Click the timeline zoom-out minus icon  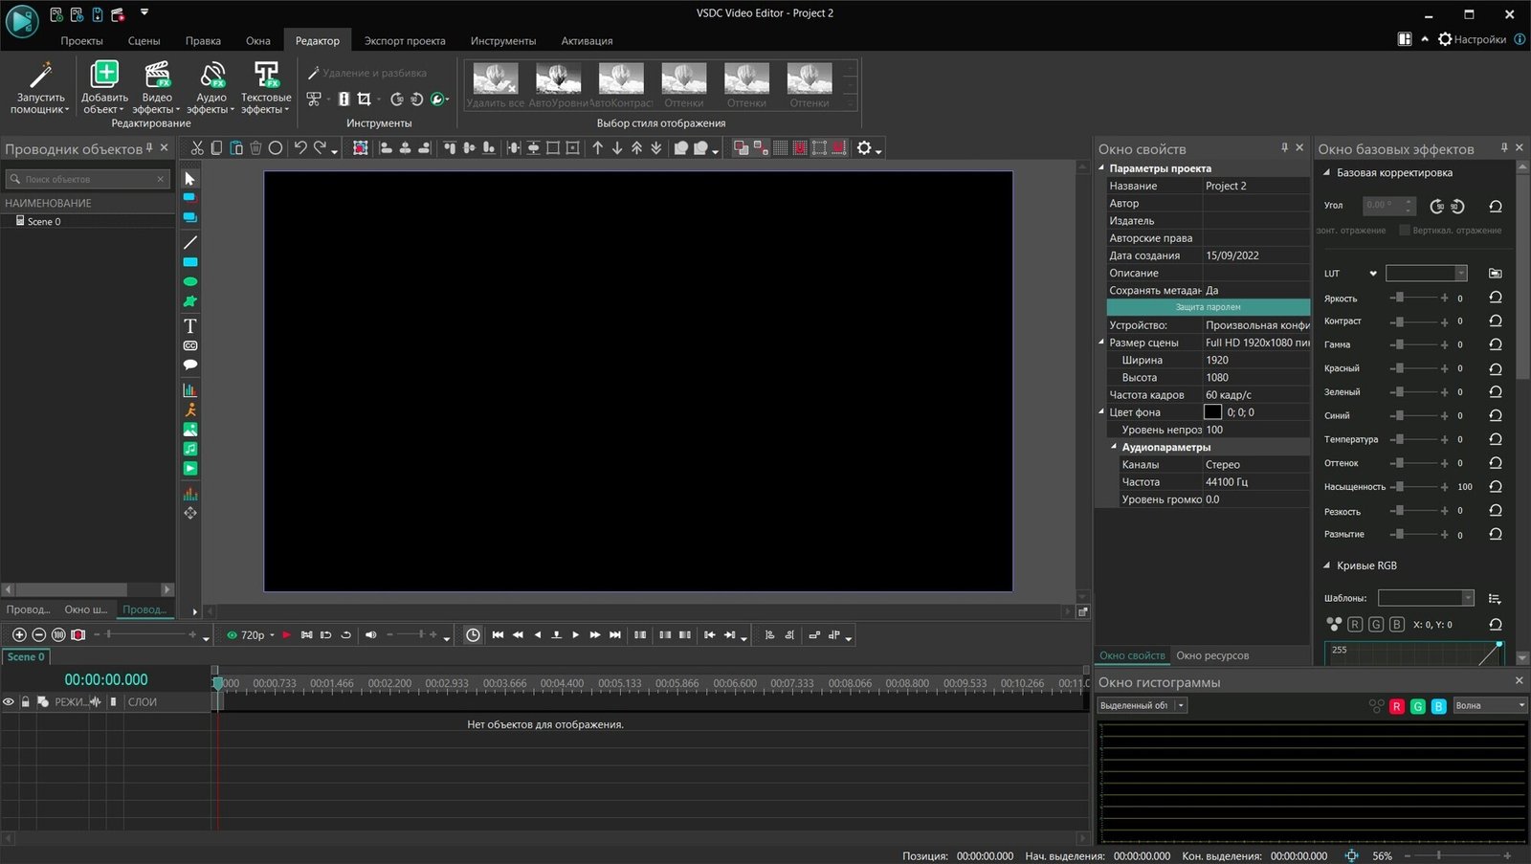[39, 634]
